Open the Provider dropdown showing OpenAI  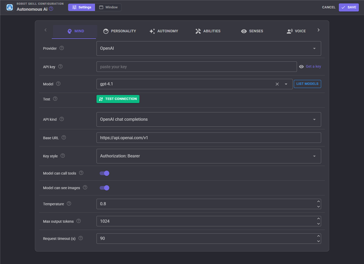click(x=209, y=48)
